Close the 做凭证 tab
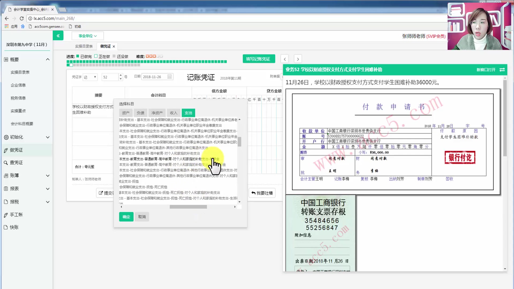The image size is (514, 289). pos(113,46)
